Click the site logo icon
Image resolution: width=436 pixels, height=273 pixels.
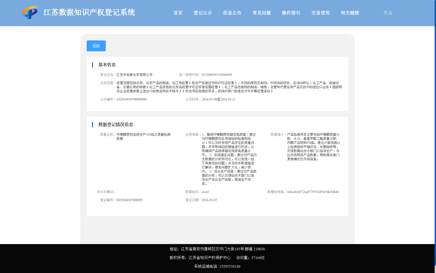[30, 13]
